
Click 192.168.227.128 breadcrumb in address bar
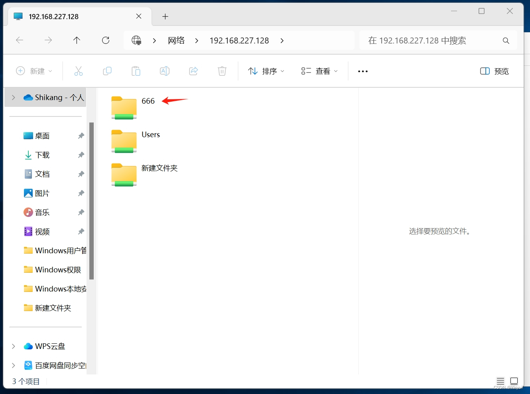tap(239, 41)
